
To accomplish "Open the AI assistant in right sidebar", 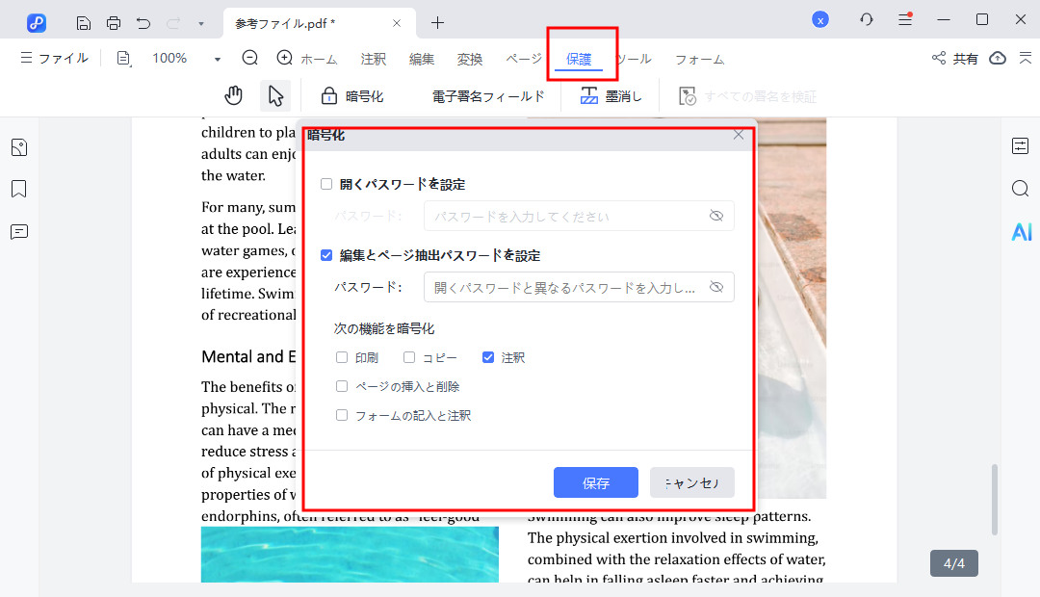I will [x=1021, y=231].
